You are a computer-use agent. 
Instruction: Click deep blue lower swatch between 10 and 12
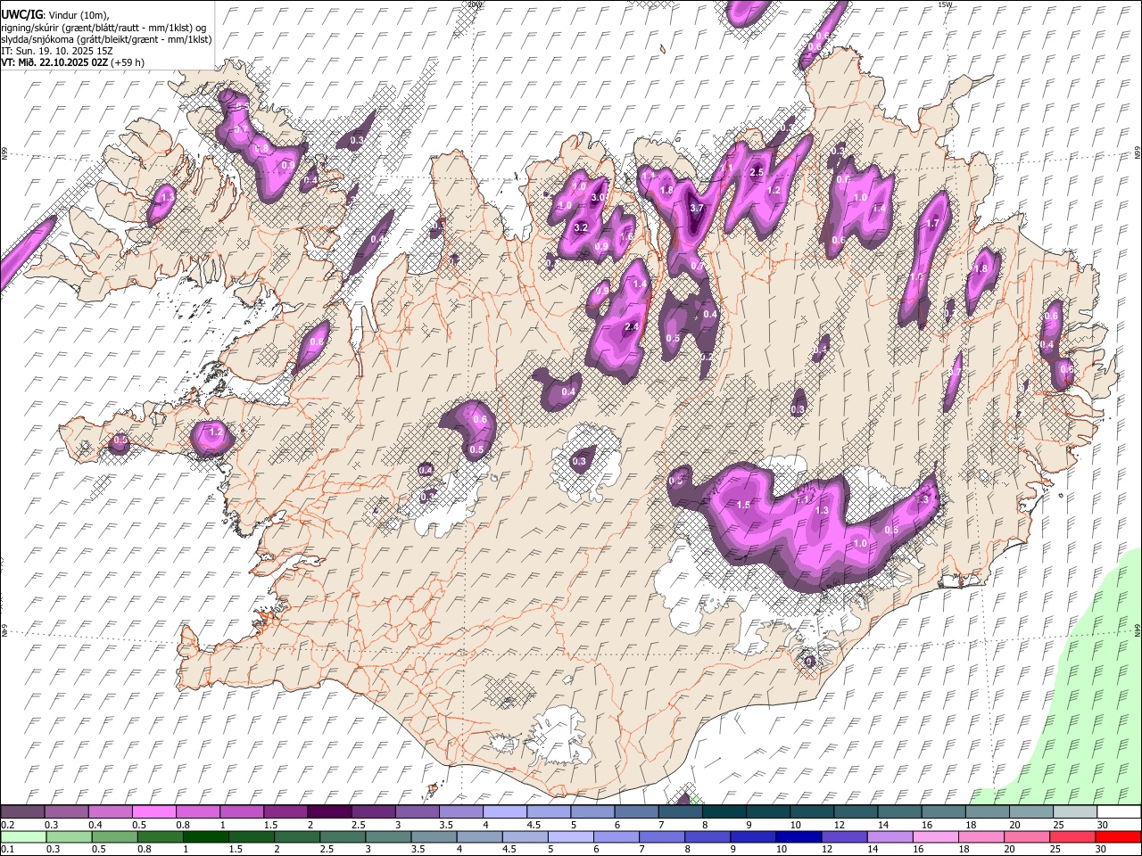point(799,837)
